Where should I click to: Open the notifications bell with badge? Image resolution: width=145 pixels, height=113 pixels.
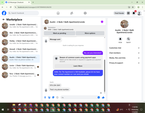tap(134, 13)
